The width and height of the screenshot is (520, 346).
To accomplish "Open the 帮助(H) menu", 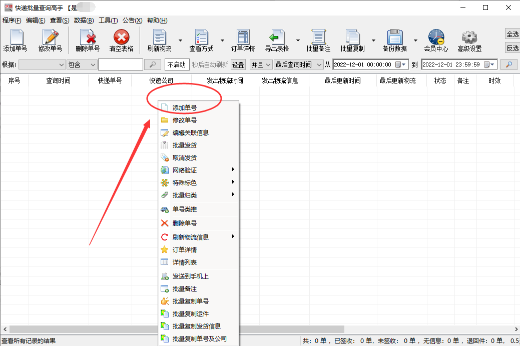I will 157,20.
